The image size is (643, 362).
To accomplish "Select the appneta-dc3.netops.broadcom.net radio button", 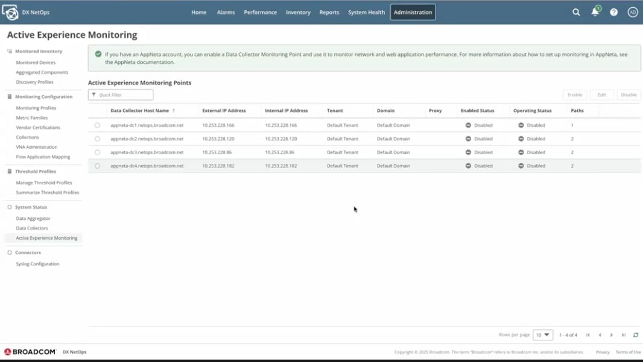I will pyautogui.click(x=97, y=152).
